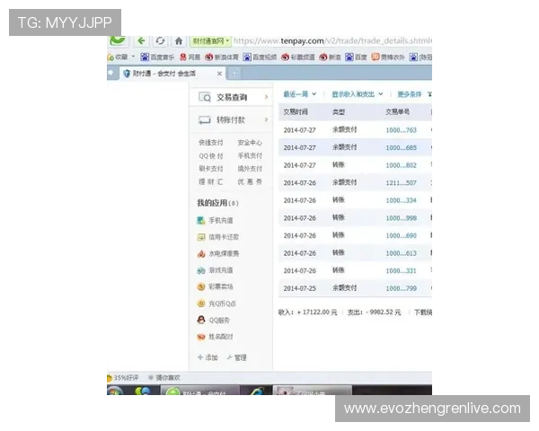539x431 pixels.
Task: Open transaction number 1000...334
Action: point(401,200)
